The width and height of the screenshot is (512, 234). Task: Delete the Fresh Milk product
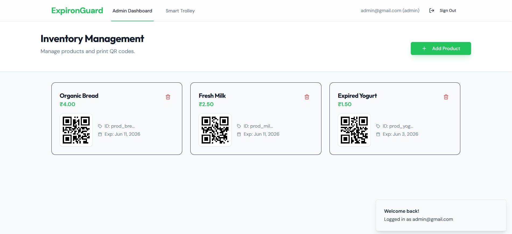(307, 97)
